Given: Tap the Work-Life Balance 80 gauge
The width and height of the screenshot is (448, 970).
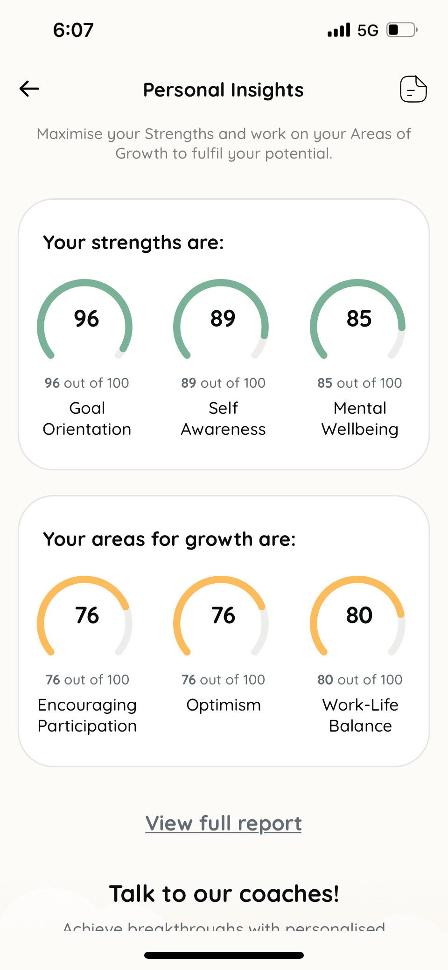Looking at the screenshot, I should pos(358,617).
